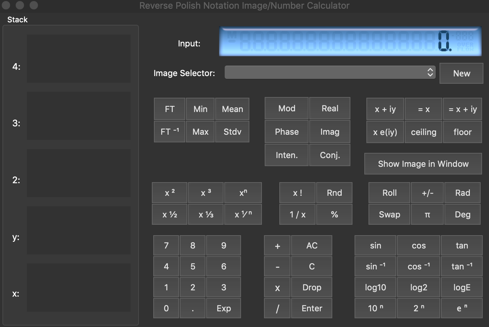Insert π constant

427,214
